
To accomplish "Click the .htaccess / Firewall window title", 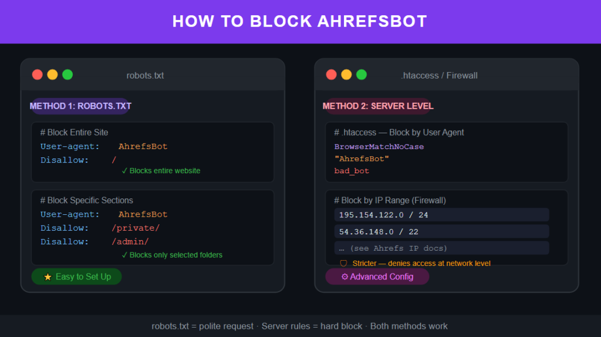I will 439,76.
